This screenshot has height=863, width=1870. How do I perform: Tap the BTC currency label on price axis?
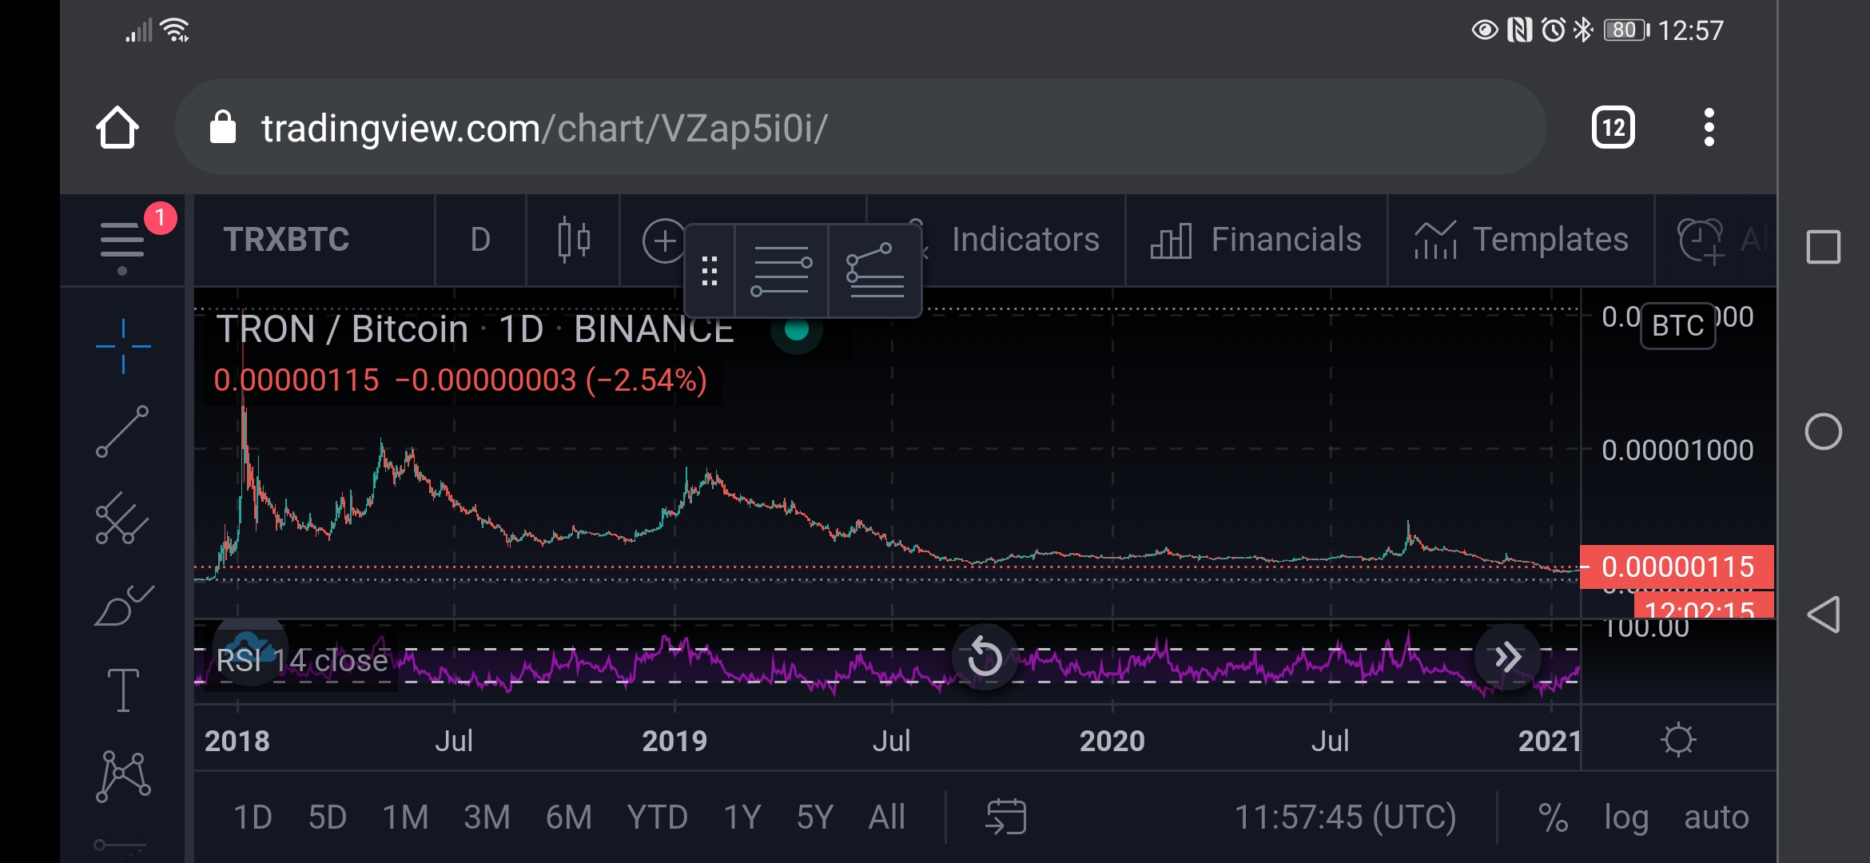tap(1677, 326)
